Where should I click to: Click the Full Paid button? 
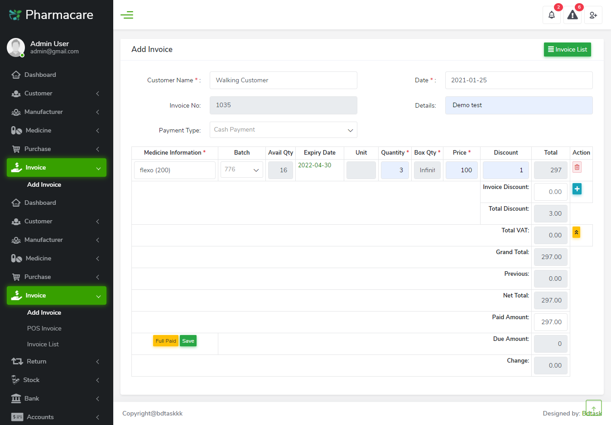[166, 340]
